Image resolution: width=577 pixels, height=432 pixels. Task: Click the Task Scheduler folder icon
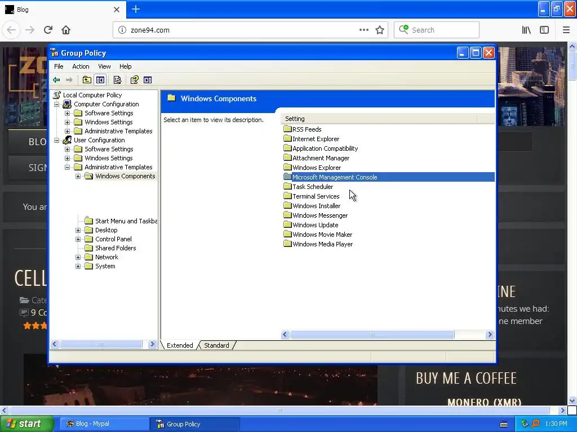coord(287,186)
